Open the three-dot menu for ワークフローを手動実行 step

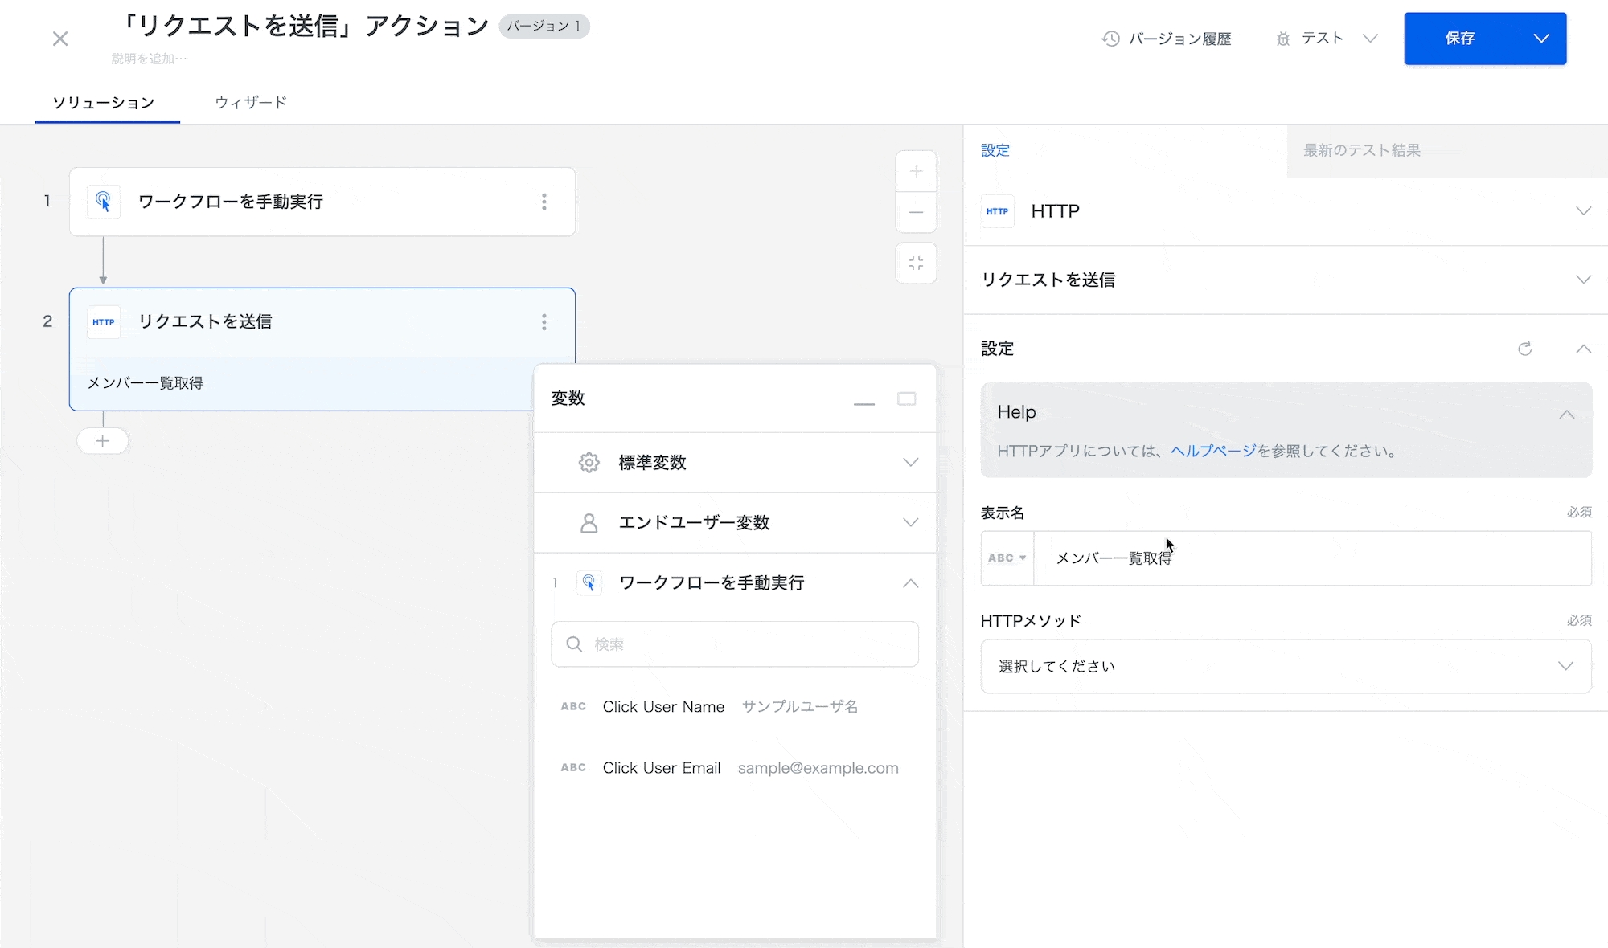(544, 202)
